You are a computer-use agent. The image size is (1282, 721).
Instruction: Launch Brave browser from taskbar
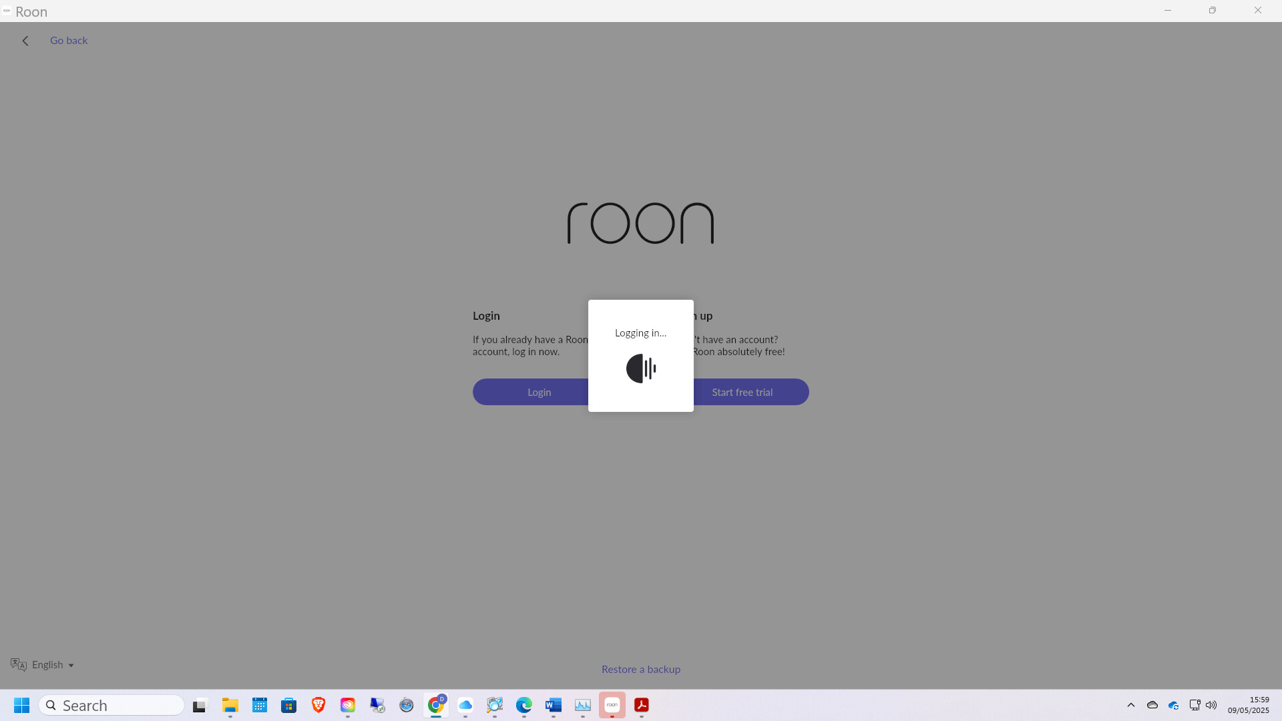tap(318, 705)
